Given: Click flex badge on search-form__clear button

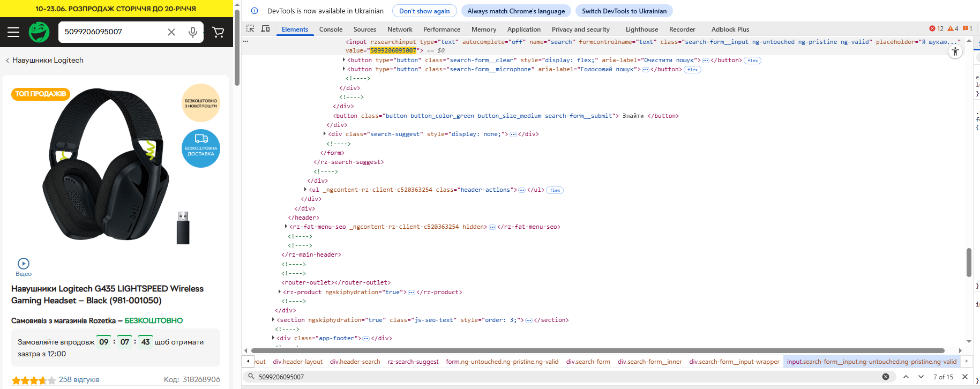Looking at the screenshot, I should click(x=753, y=61).
